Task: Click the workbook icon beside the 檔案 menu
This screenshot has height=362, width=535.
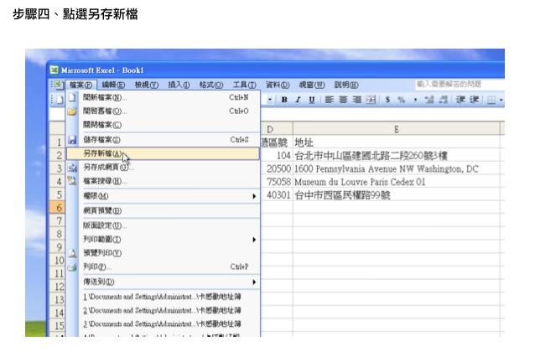Action: point(58,84)
